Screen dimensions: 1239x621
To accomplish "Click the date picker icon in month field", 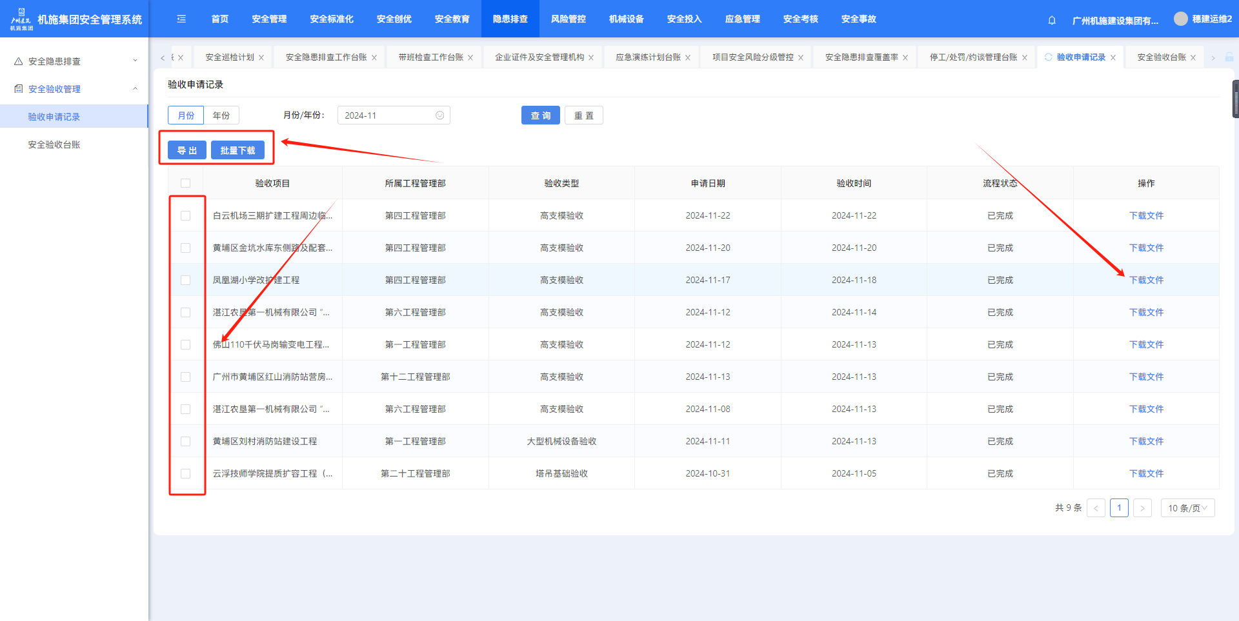I will tap(439, 115).
